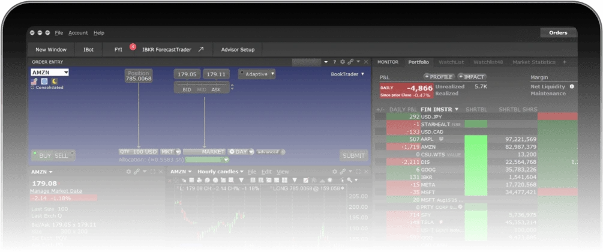Open IBot
Image resolution: width=603 pixels, height=252 pixels.
pyautogui.click(x=88, y=50)
